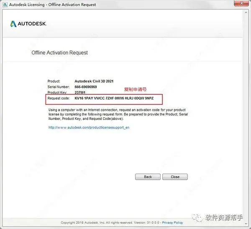Click the Serial Number label

[x=59, y=87]
